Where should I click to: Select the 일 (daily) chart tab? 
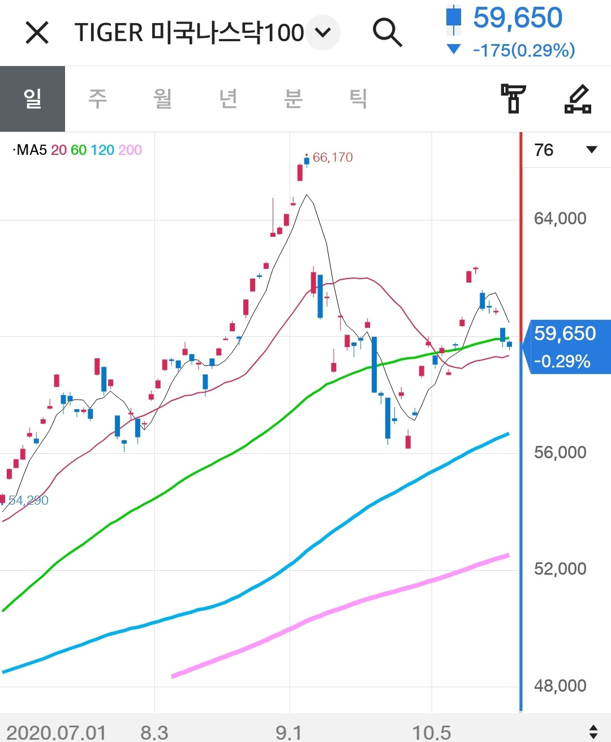coord(32,99)
